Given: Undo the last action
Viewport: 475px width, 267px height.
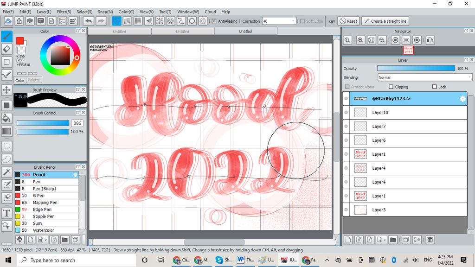Looking at the screenshot, I should 89,21.
